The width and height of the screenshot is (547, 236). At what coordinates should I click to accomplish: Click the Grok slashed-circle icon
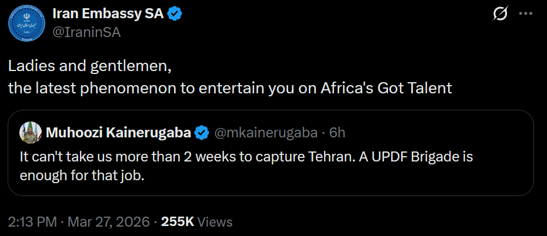(499, 16)
